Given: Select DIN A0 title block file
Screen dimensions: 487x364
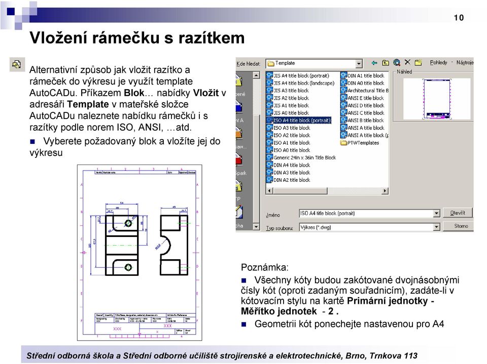Looking at the screenshot, I should 362,83.
